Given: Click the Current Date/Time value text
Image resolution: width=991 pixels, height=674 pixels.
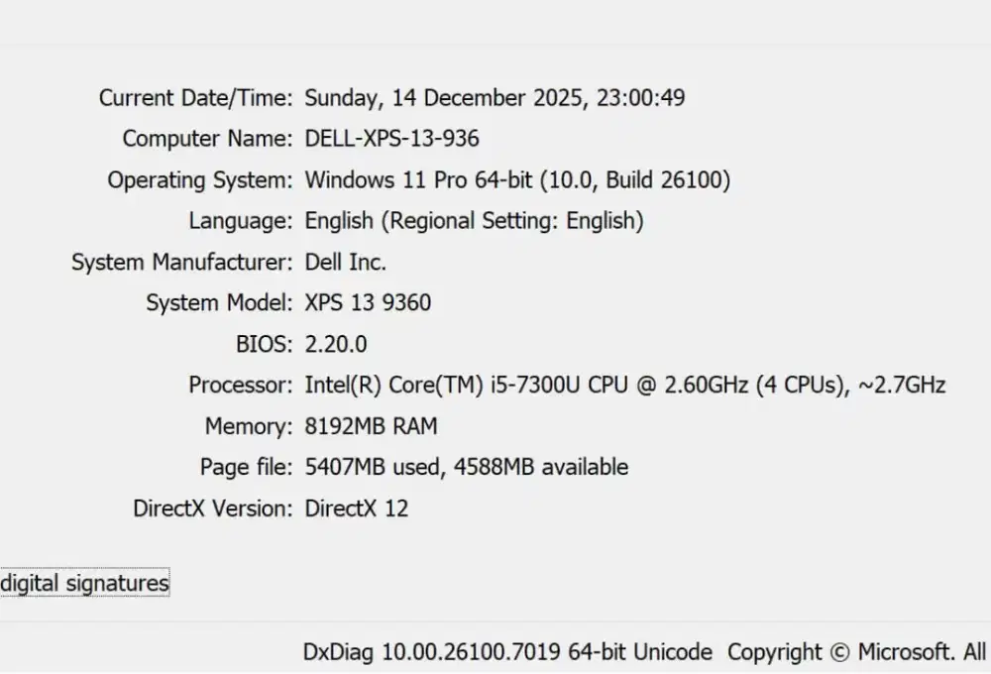Looking at the screenshot, I should [x=495, y=97].
